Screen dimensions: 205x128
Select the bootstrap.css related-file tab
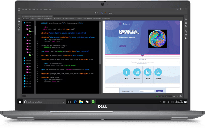click(x=40, y=19)
